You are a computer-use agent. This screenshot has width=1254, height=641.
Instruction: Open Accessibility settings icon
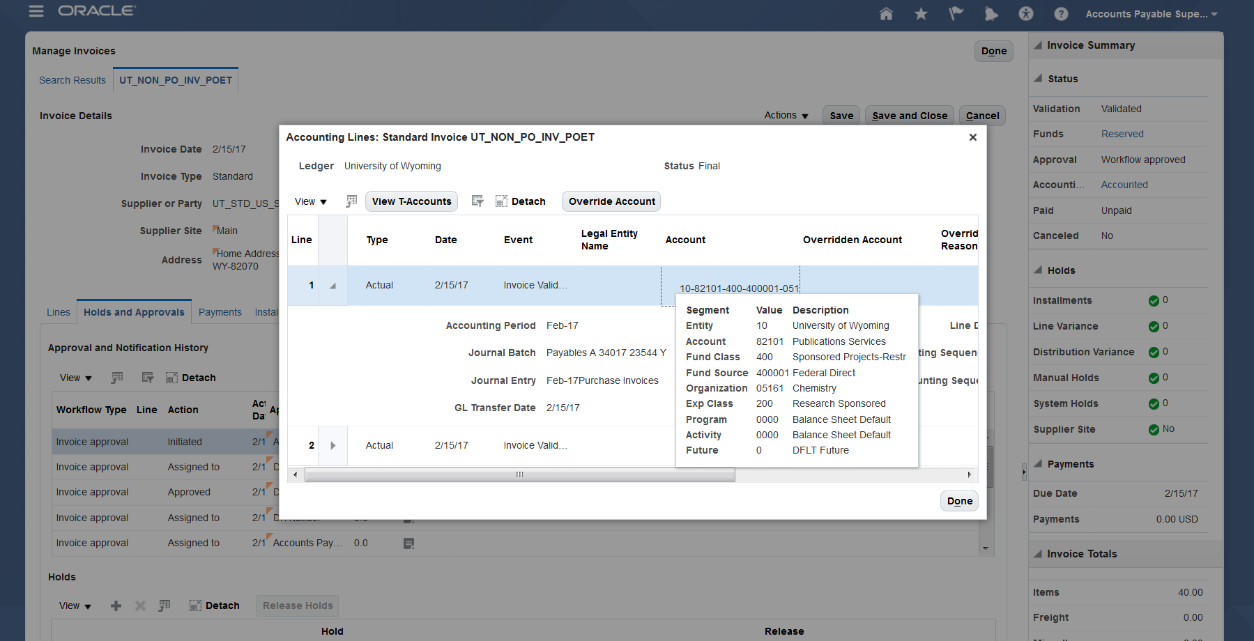coord(1026,14)
